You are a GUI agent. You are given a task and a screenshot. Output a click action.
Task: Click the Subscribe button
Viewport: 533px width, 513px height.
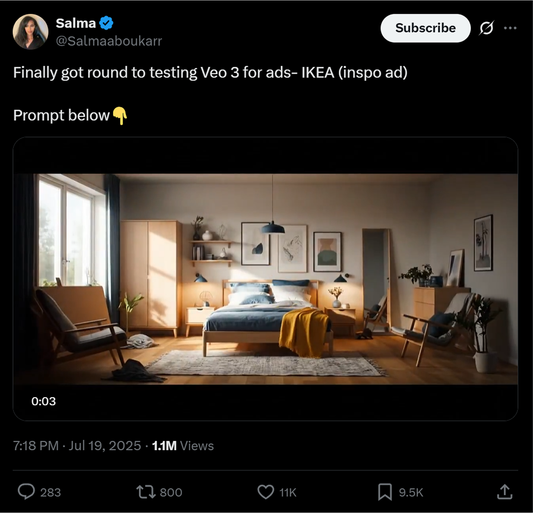[425, 28]
